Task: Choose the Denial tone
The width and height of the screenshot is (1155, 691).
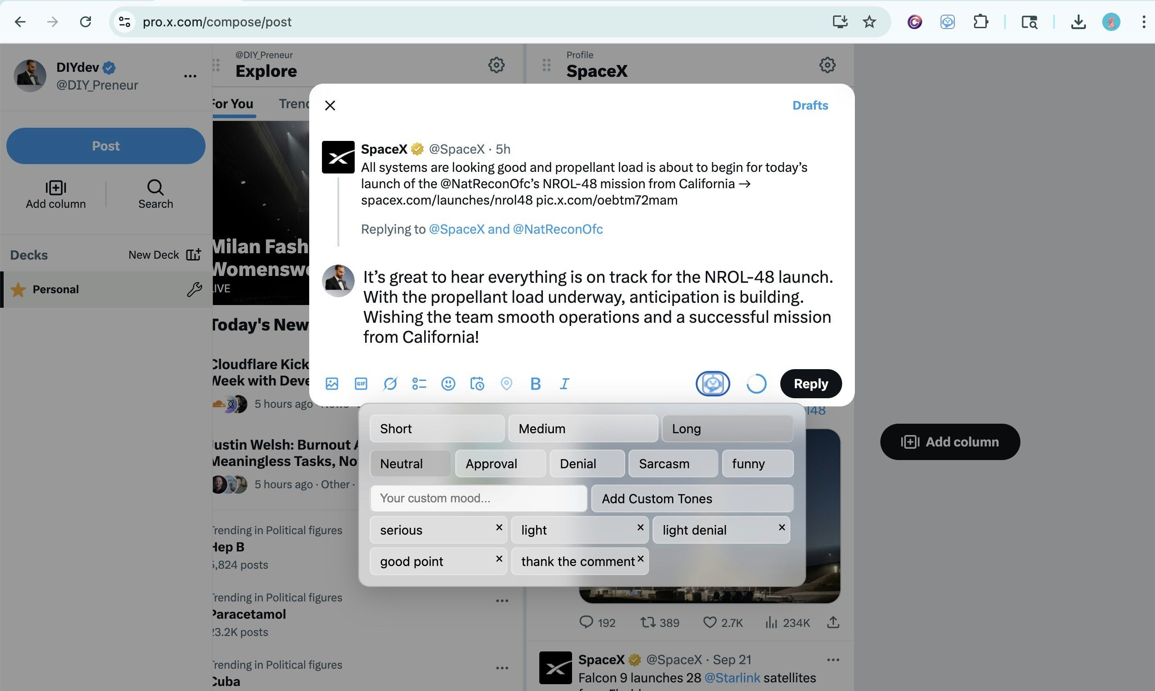Action: tap(587, 463)
